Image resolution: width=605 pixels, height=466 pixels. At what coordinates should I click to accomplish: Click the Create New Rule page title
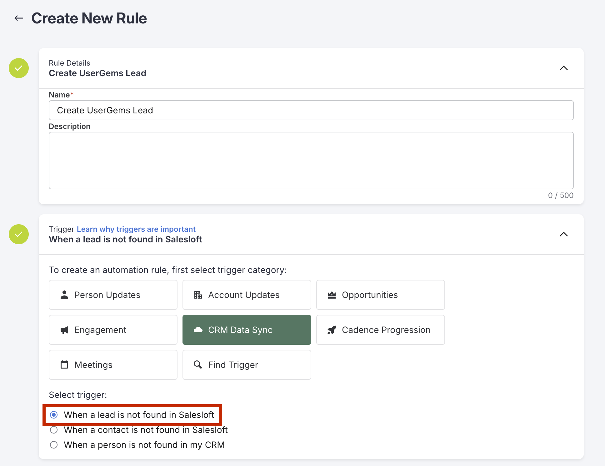89,18
